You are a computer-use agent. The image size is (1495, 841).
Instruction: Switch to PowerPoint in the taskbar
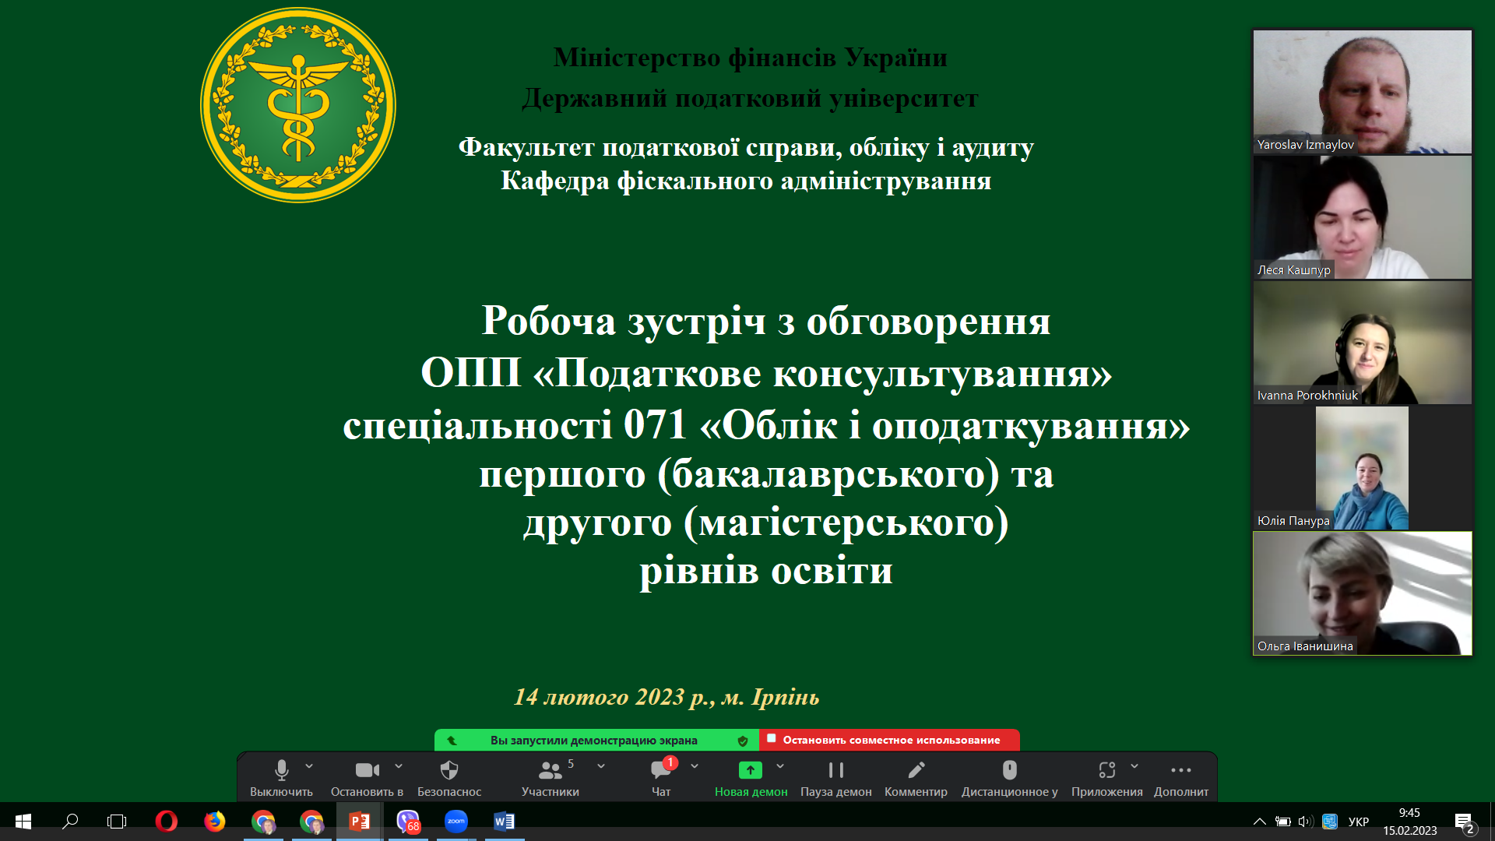(360, 822)
